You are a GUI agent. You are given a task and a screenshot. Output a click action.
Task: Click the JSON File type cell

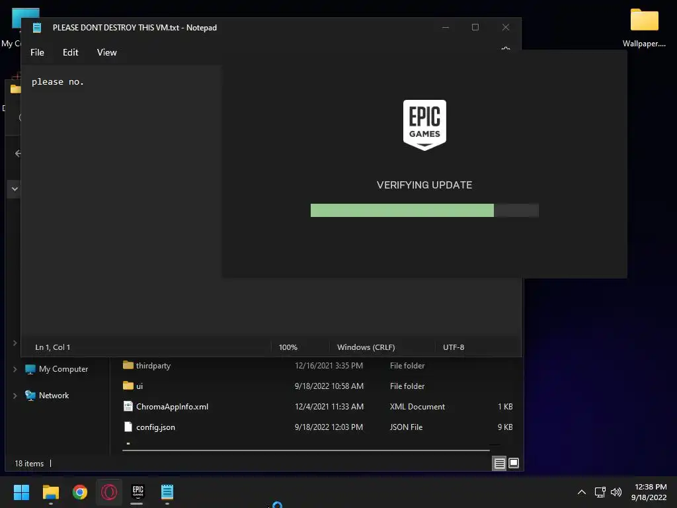point(406,427)
